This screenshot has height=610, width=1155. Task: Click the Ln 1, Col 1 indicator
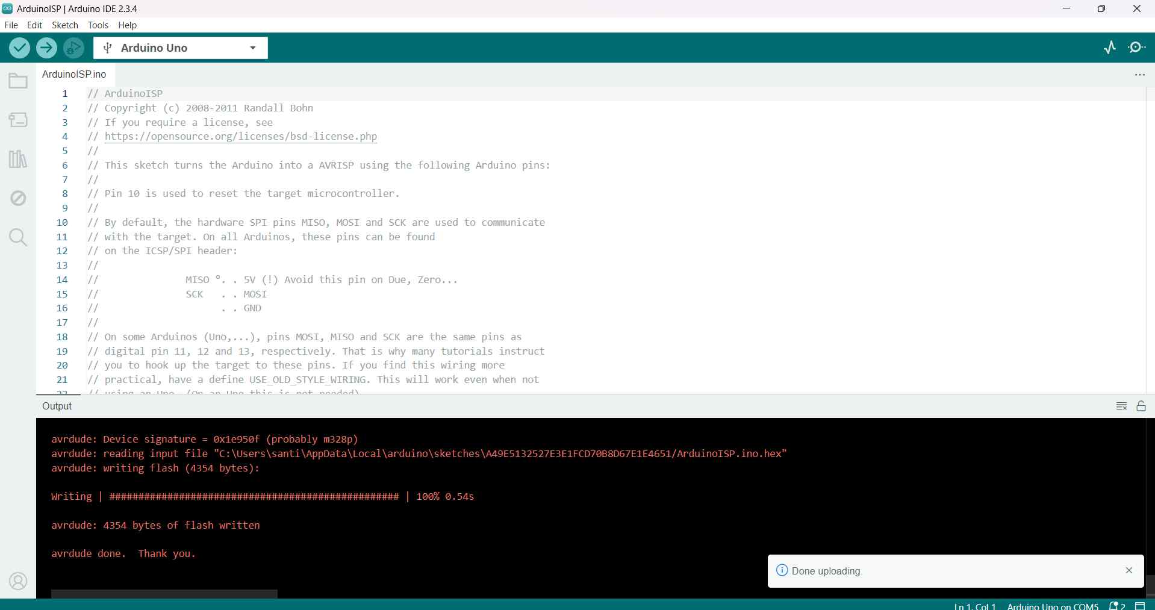point(975,606)
